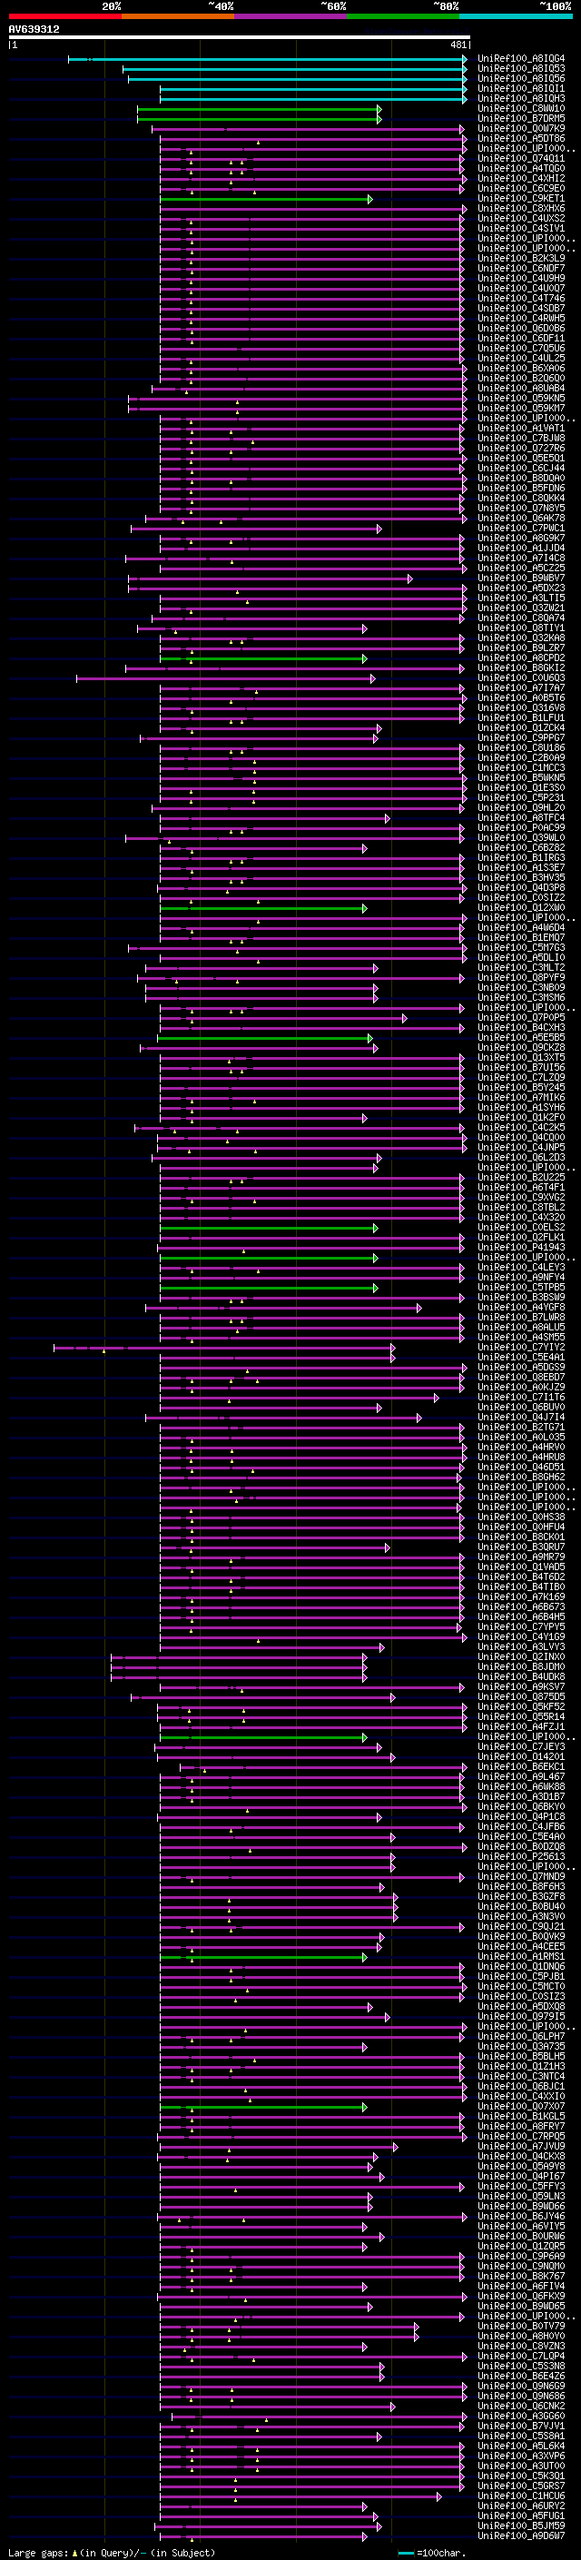
Task: Select the UniRef100_A4YGF8 label
Action: [520, 1308]
